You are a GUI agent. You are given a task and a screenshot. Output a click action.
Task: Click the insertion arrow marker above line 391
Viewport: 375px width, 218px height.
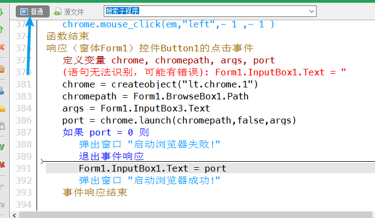43,162
